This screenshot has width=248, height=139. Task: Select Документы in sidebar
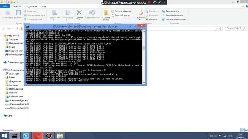tap(15, 81)
